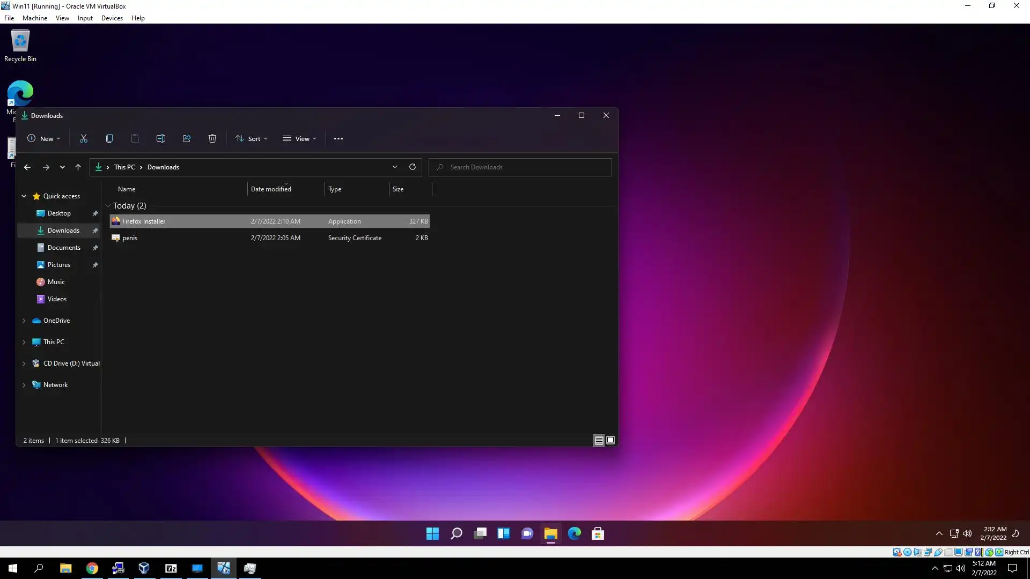Open the Sort dropdown menu

tap(251, 138)
